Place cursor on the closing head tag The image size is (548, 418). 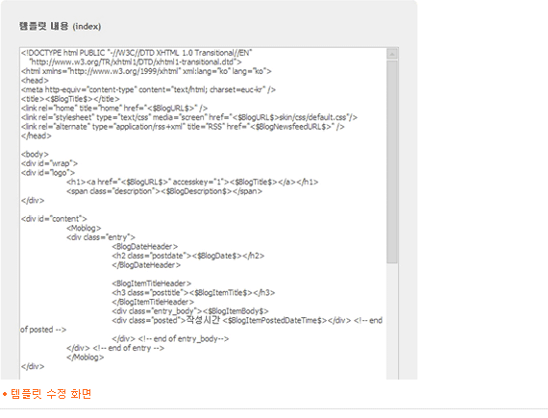point(36,135)
